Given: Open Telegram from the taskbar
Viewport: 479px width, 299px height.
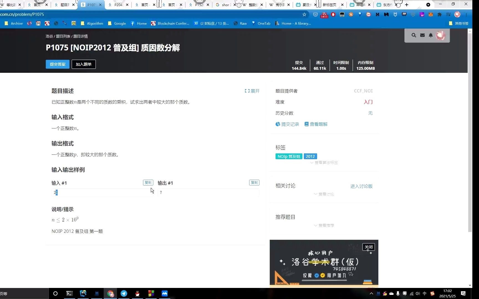Looking at the screenshot, I should [x=124, y=293].
